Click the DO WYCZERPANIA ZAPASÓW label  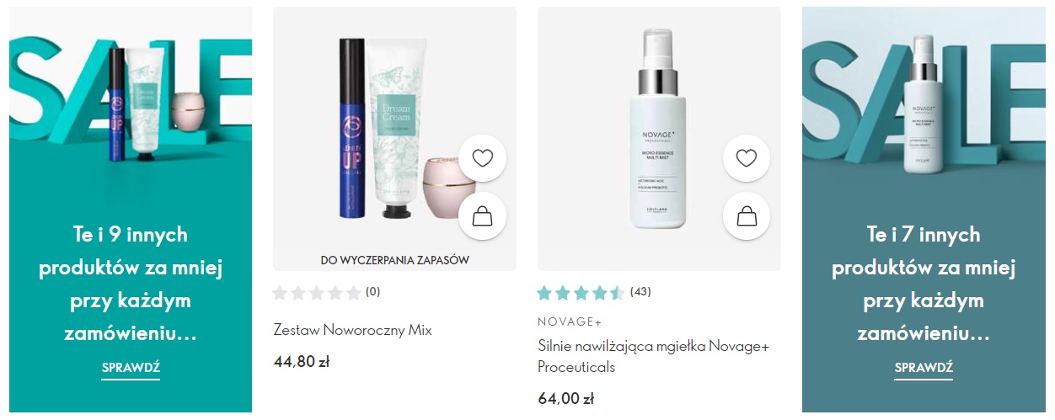point(394,260)
